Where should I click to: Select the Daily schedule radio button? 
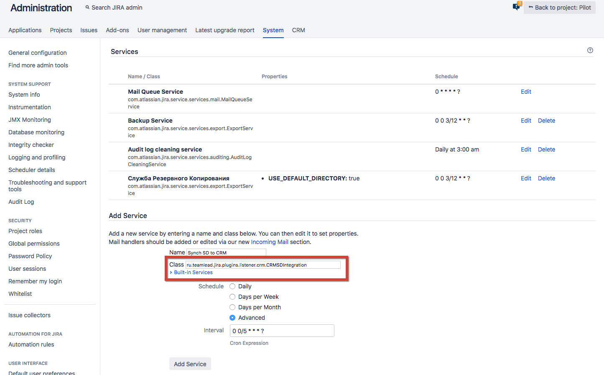[232, 286]
